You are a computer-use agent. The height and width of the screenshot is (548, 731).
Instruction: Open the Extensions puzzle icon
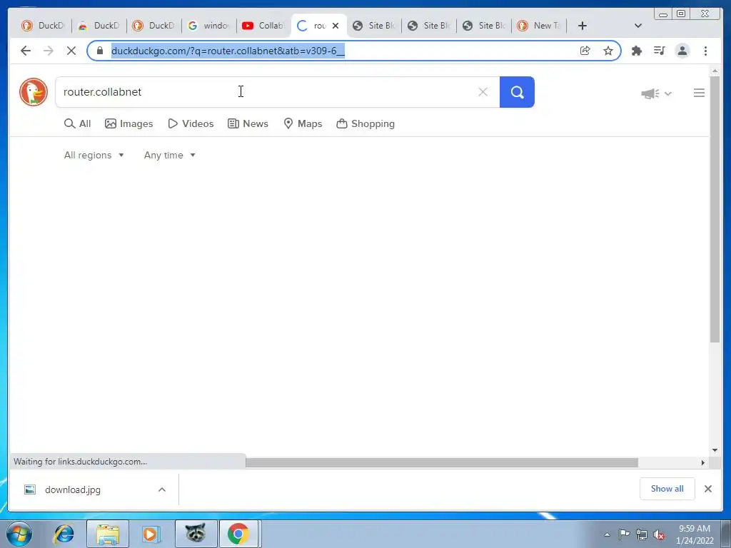tap(636, 51)
